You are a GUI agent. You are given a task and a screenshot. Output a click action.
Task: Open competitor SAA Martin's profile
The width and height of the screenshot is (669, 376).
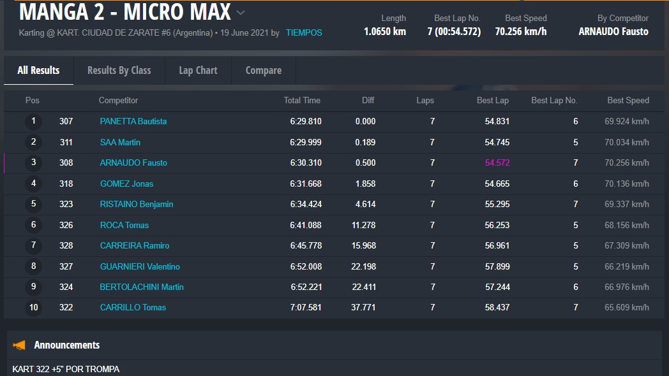120,142
